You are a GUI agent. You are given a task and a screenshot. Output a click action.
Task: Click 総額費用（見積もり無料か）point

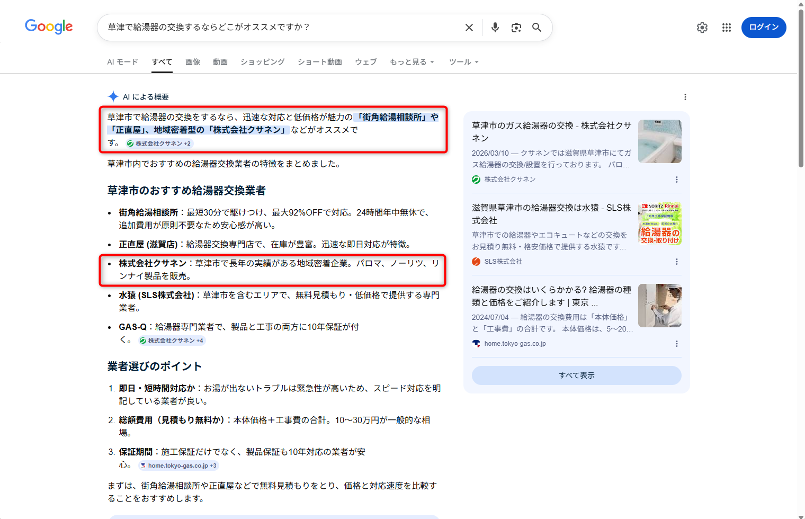274,426
